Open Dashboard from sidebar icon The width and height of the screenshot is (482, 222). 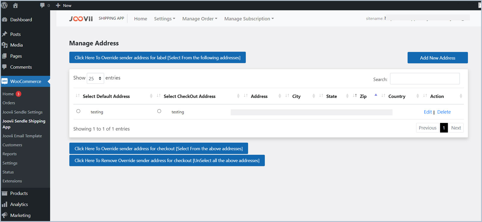click(x=5, y=20)
